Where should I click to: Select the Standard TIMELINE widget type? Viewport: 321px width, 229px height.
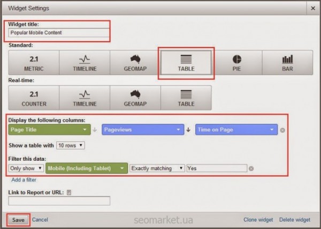click(85, 62)
